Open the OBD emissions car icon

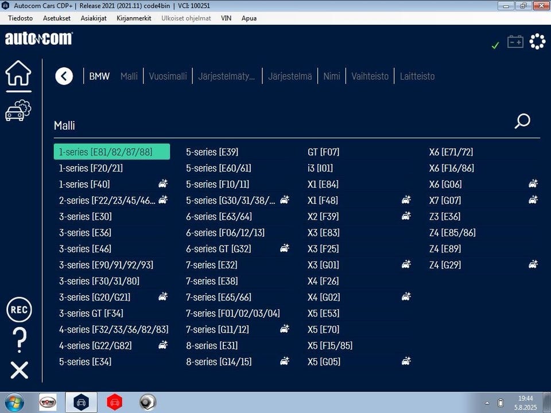pyautogui.click(x=18, y=111)
